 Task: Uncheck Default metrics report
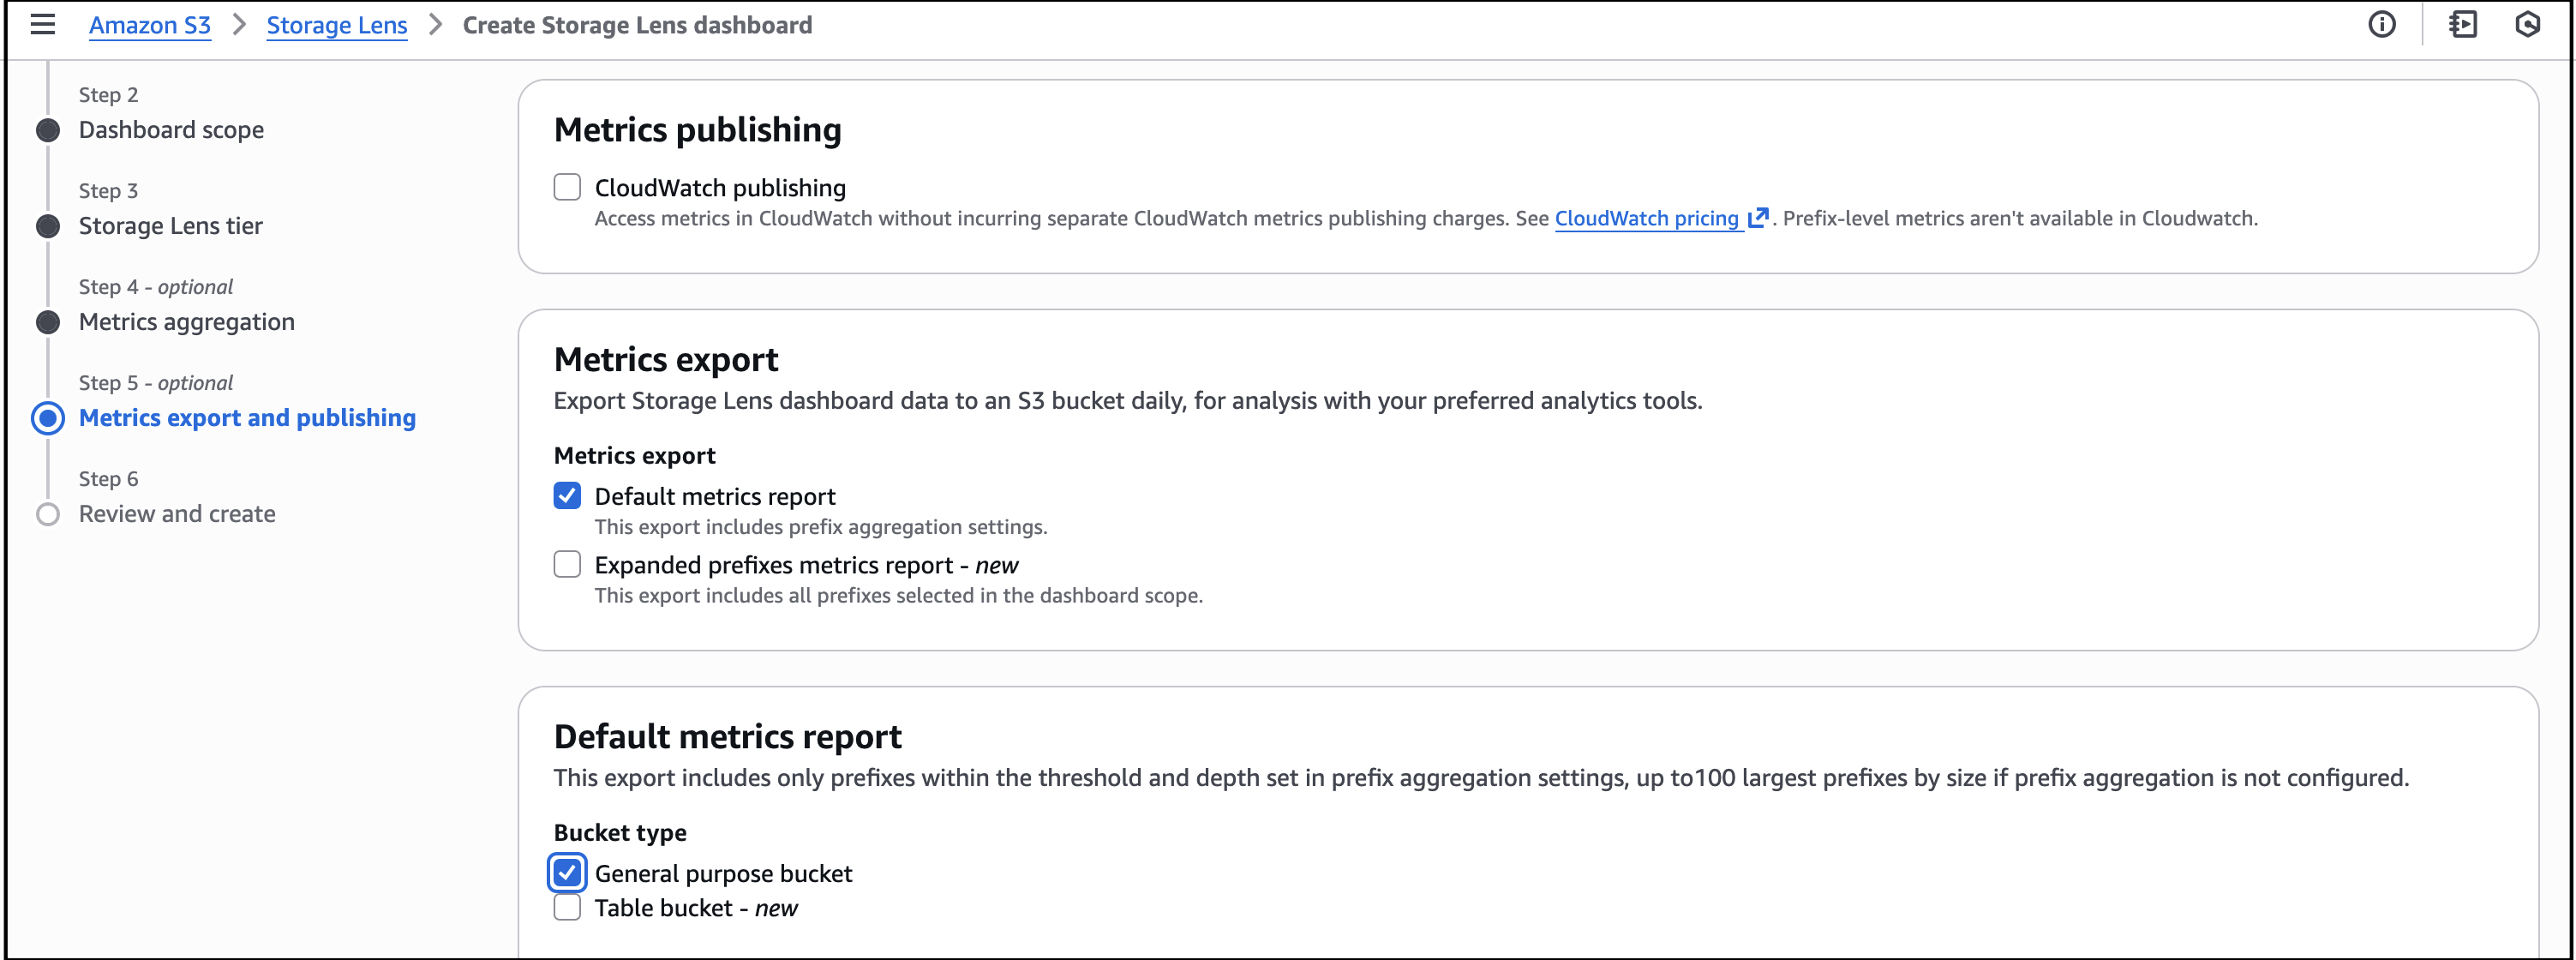(x=567, y=496)
